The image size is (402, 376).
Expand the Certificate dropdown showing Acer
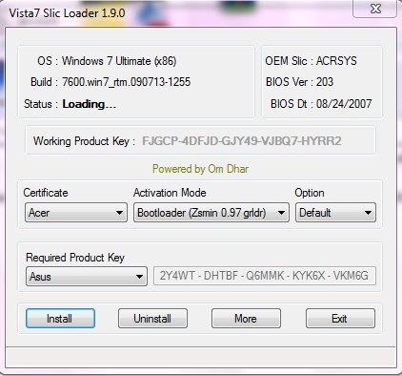76,213
